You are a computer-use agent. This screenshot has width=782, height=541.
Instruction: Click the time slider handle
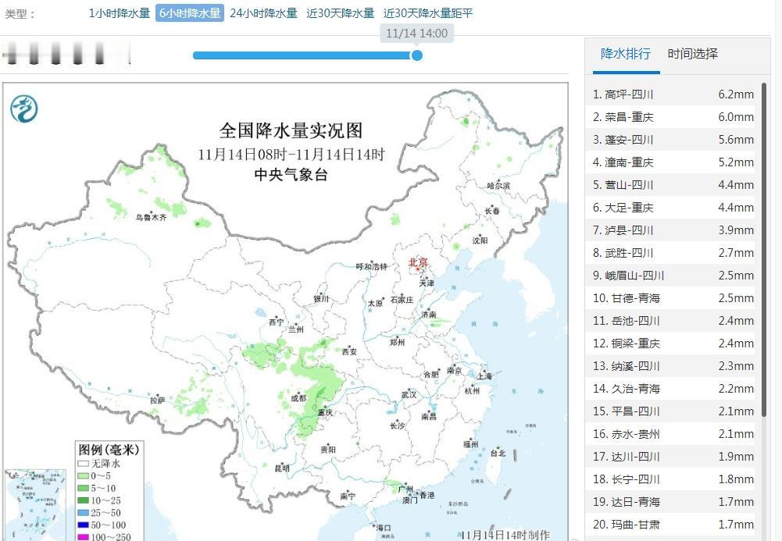417,55
